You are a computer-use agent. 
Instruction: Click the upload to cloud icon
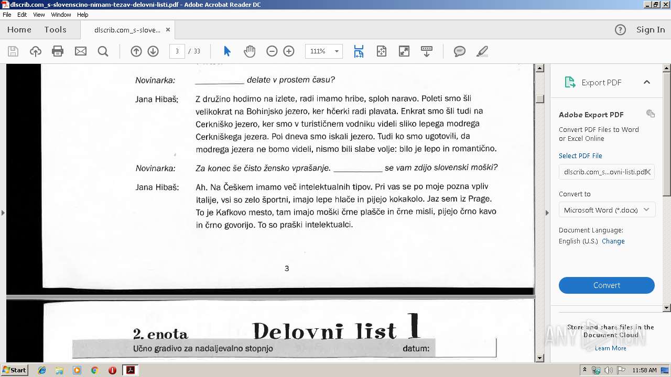pos(36,51)
